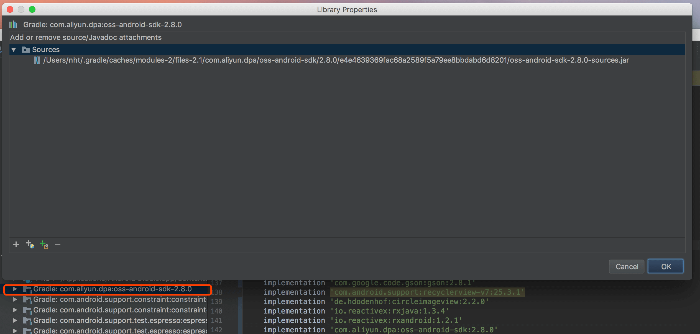This screenshot has height=334, width=700.
Task: Click line number 139 in editor gutter
Action: pos(216,302)
